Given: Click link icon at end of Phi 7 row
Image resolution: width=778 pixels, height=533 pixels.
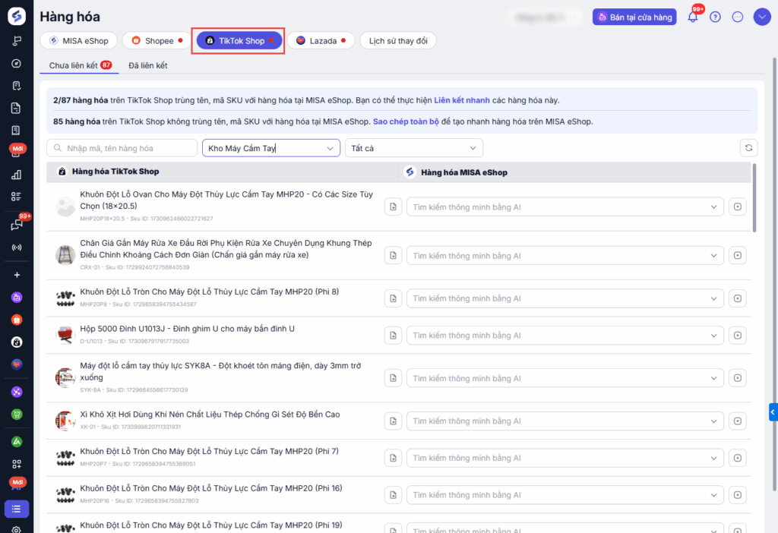Looking at the screenshot, I should coord(737,458).
